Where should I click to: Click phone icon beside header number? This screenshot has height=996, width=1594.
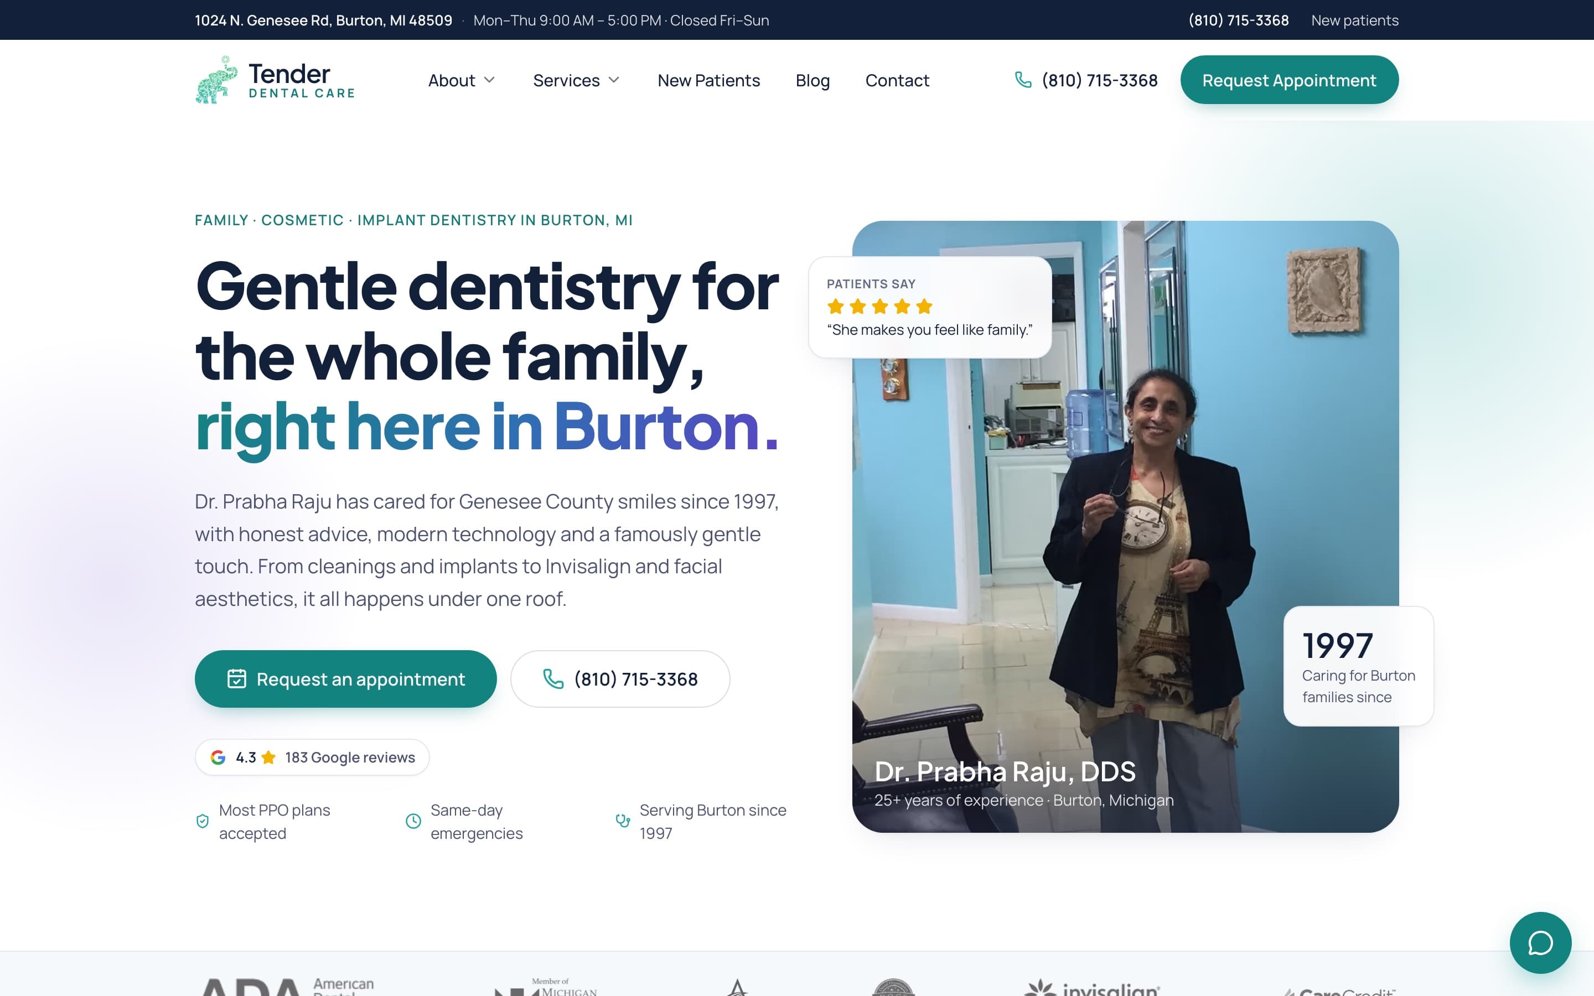point(1023,80)
